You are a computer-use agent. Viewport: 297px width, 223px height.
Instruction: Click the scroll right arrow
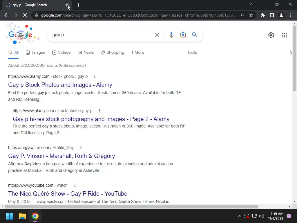click(290, 206)
